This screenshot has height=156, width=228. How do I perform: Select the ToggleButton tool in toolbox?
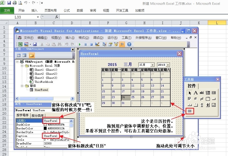[x=202, y=99]
